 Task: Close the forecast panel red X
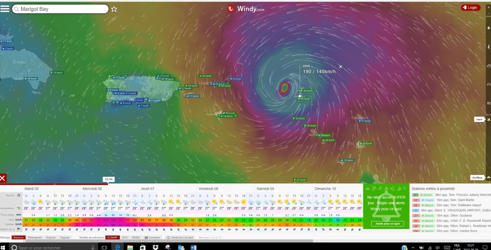point(3,178)
